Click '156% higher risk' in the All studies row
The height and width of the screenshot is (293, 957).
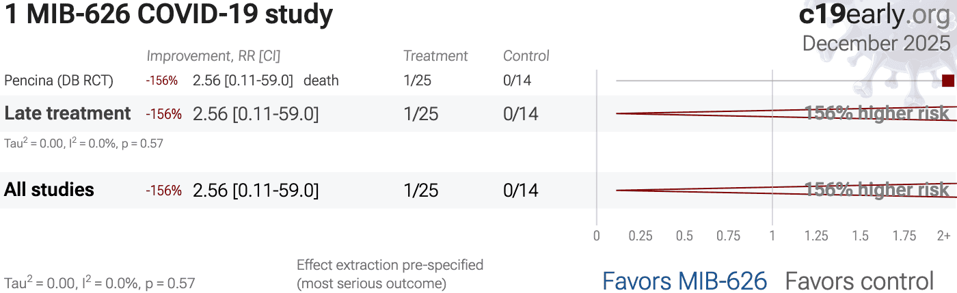[877, 190]
